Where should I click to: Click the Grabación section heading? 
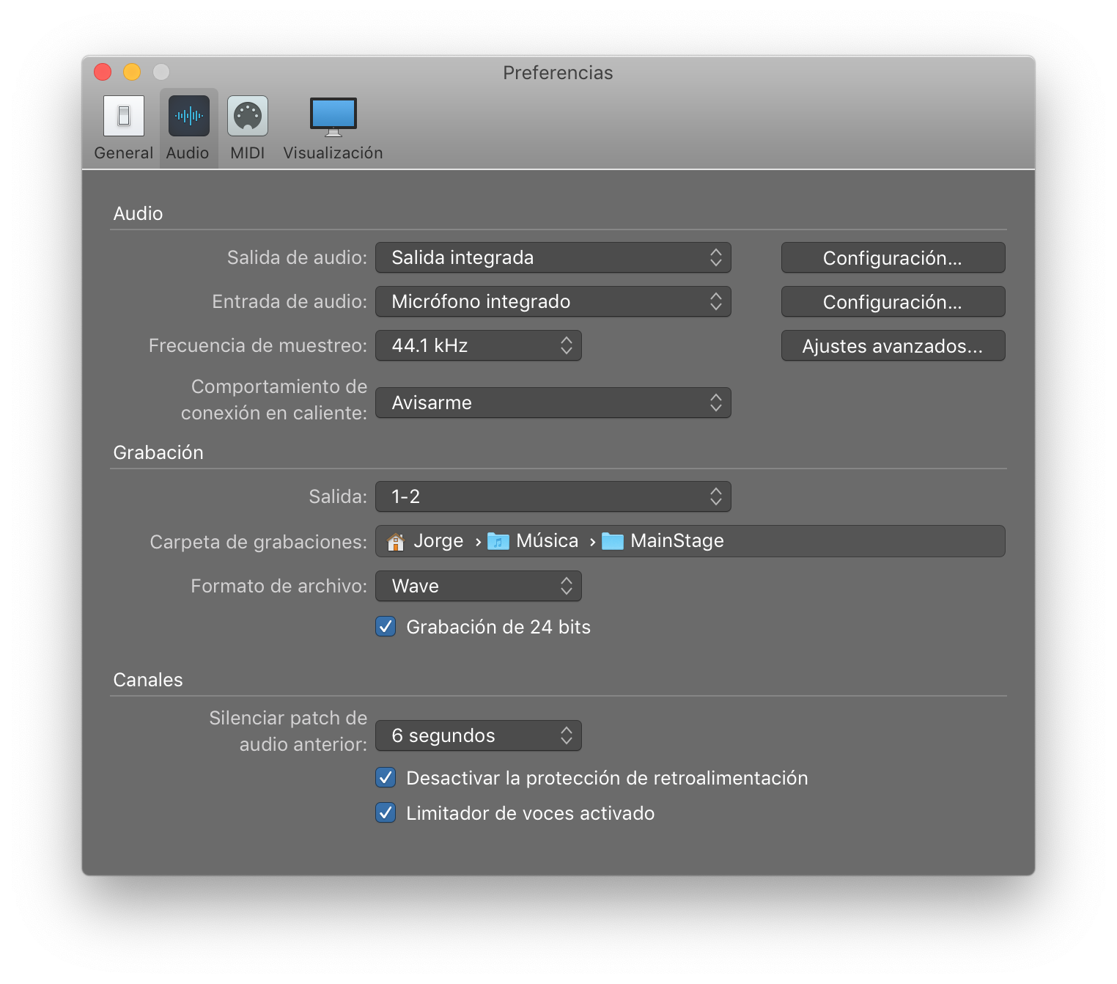click(158, 452)
